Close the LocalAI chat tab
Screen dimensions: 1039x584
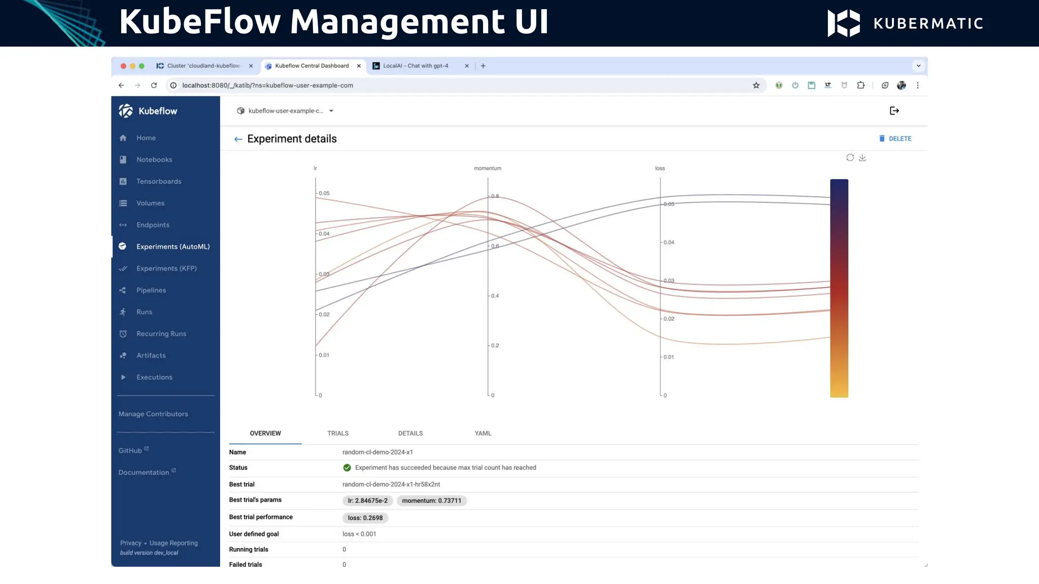point(467,66)
